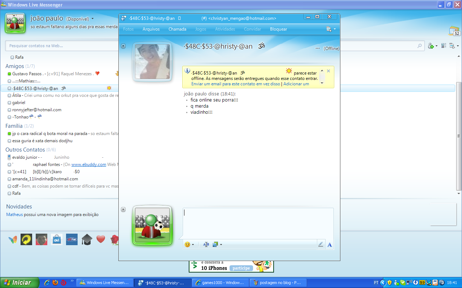Image resolution: width=462 pixels, height=288 pixels.
Task: Open the TIM tab icon
Action: click(72, 240)
